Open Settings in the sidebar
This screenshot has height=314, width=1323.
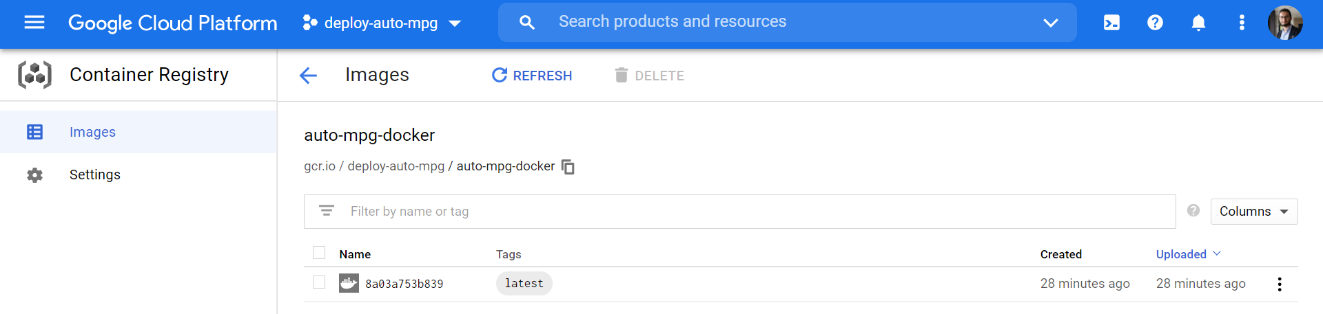coord(94,175)
